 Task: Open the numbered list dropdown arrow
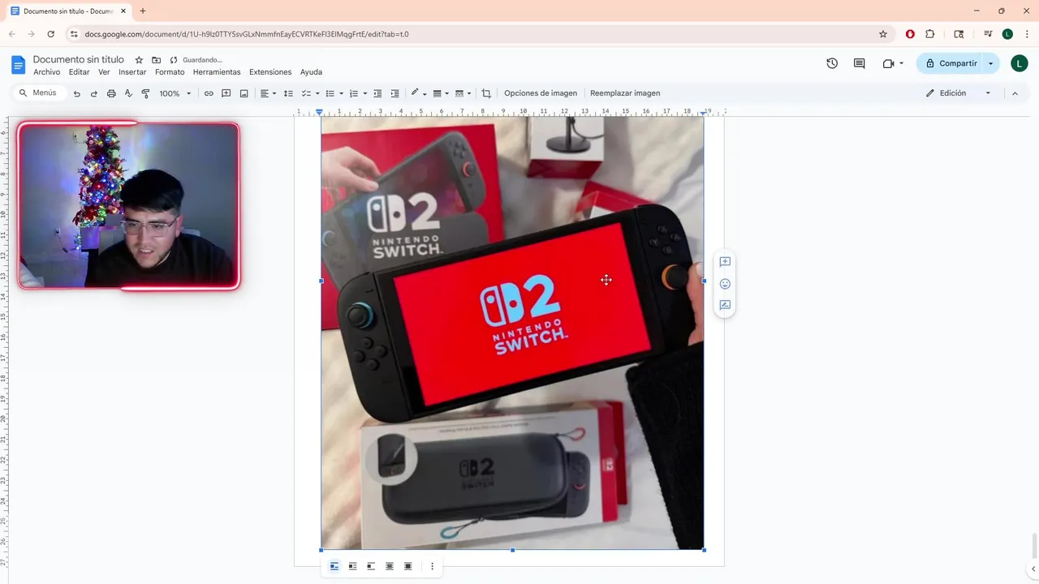[x=365, y=93]
